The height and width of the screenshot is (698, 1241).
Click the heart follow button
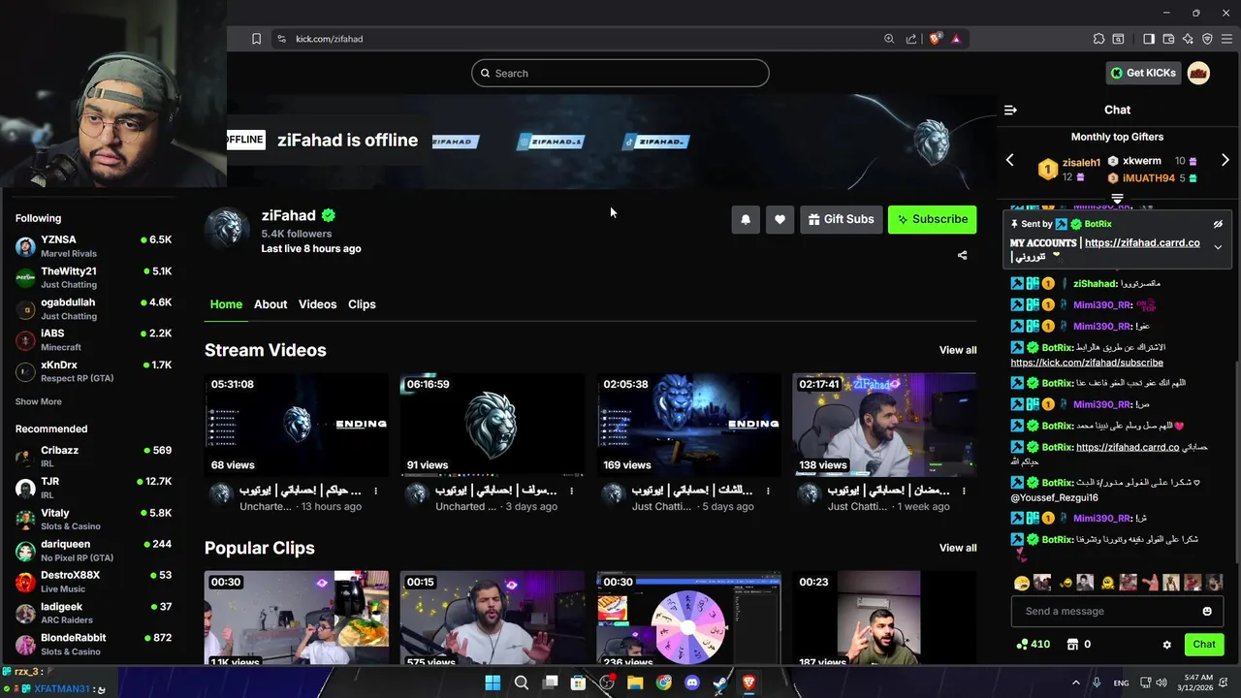780,219
